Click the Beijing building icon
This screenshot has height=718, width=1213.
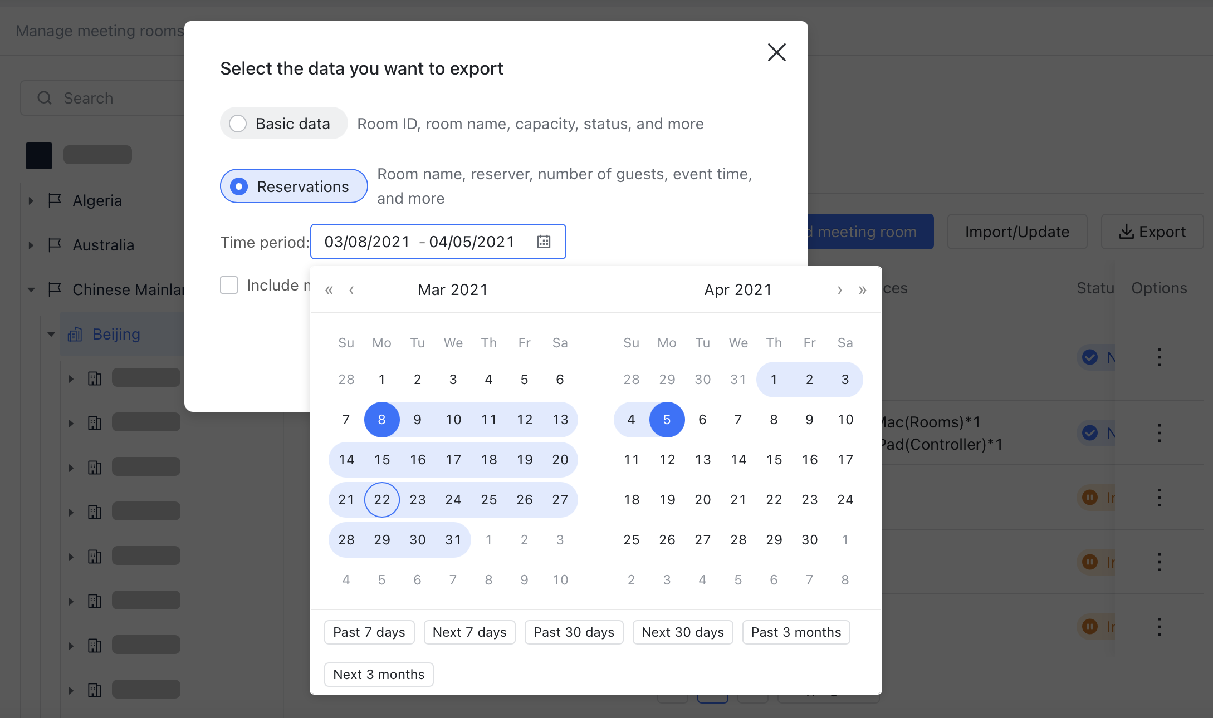75,334
